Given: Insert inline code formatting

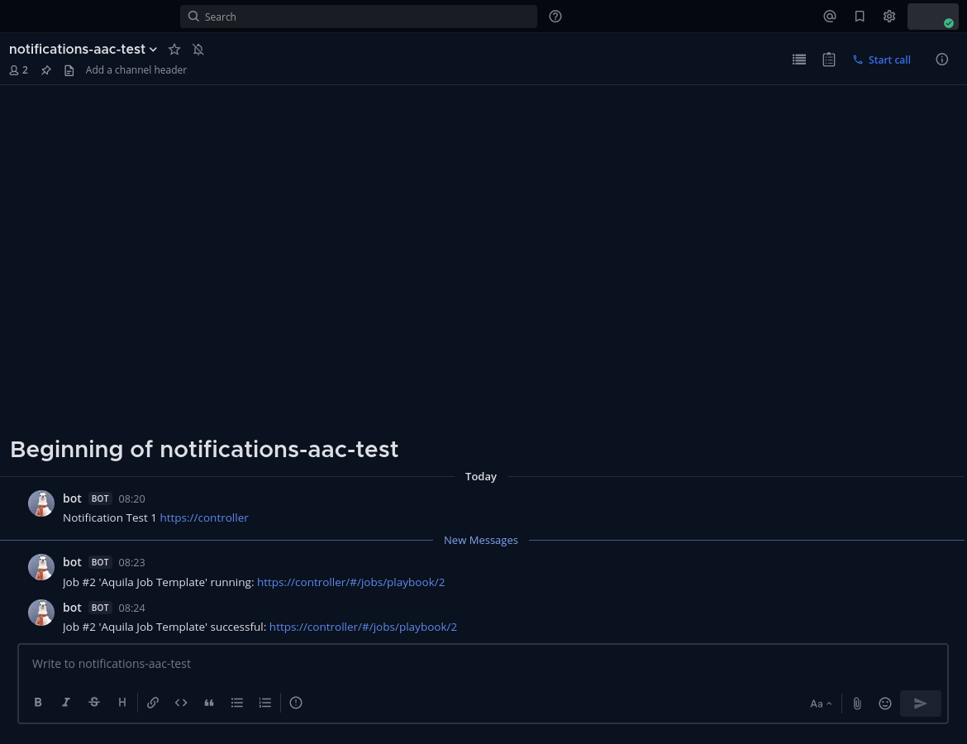Looking at the screenshot, I should coord(181,703).
